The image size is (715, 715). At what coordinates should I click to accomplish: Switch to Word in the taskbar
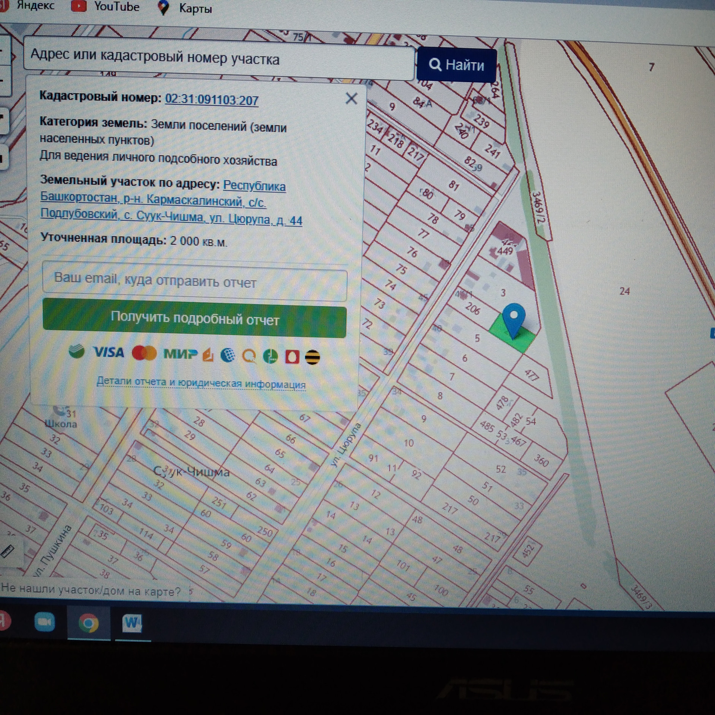[132, 623]
